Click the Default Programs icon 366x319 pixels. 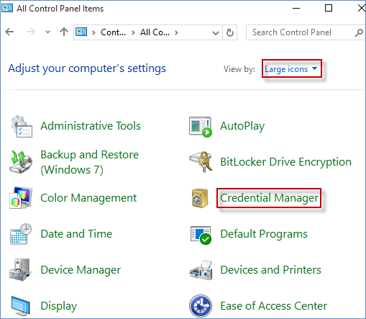(x=201, y=235)
